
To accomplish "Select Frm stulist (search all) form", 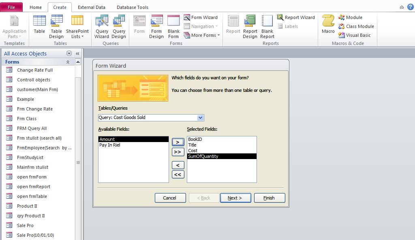I will tap(39, 138).
